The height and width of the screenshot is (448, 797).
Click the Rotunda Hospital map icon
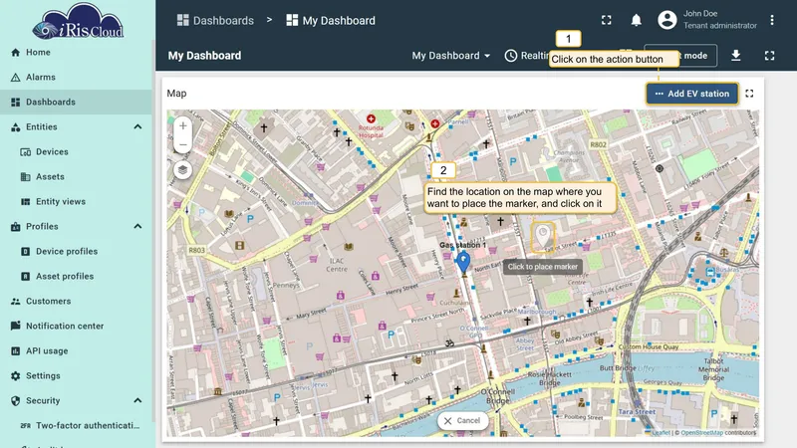point(371,118)
